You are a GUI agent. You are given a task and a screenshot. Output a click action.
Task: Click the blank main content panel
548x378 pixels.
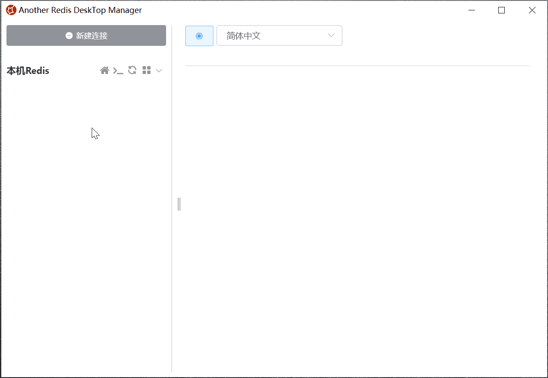click(x=357, y=216)
